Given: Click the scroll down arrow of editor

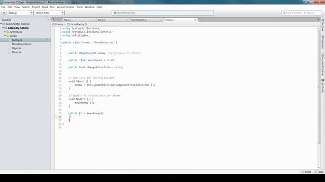Looking at the screenshot, I should (318, 167).
